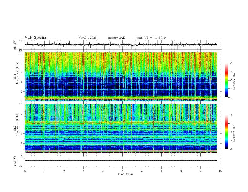Click inside the ch.2 spectrogram panel

click(x=121, y=129)
